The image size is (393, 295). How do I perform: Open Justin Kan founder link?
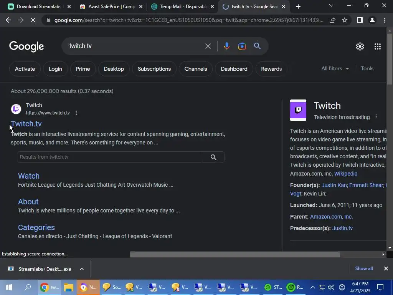click(x=334, y=185)
